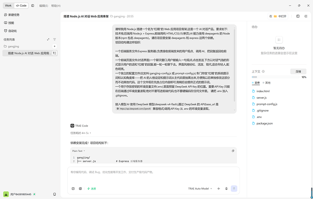Open the 编辑(E) menu
Screen dimensions: 313x199
click(x=44, y=6)
